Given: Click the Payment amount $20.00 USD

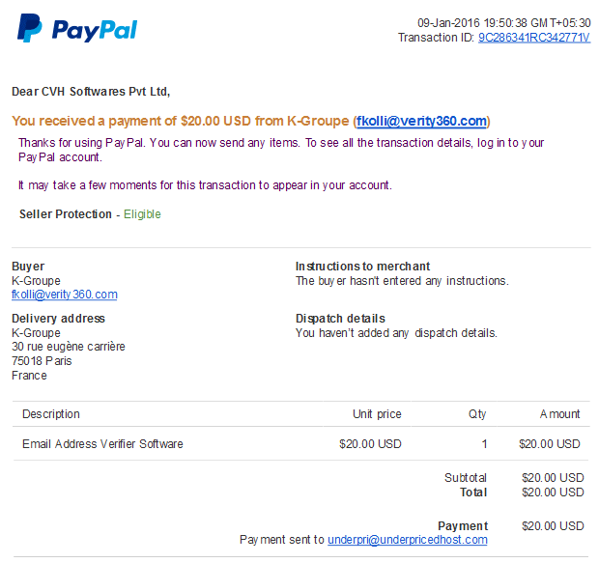Looking at the screenshot, I should point(553,526).
